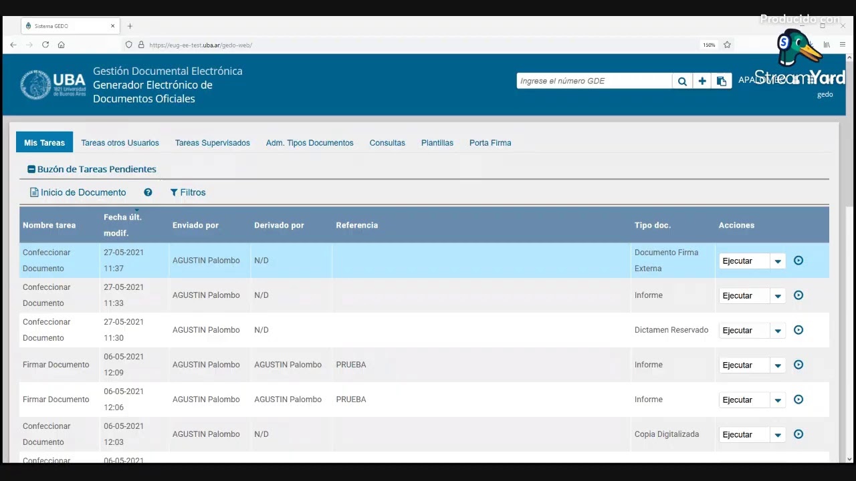Go to browser home page icon
Image resolution: width=856 pixels, height=481 pixels.
(x=62, y=45)
